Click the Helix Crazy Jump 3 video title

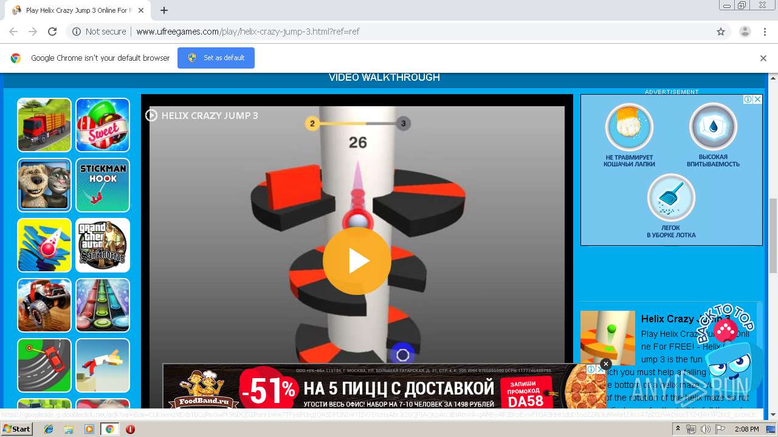coord(210,115)
